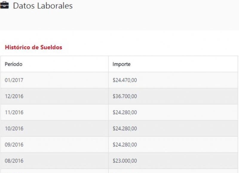
Task: Select the 09/2016 period cell
Action: point(54,145)
